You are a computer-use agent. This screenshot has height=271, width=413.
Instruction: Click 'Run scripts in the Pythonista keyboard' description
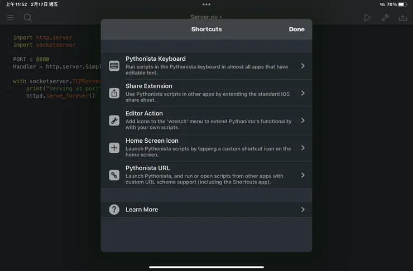[206, 70]
